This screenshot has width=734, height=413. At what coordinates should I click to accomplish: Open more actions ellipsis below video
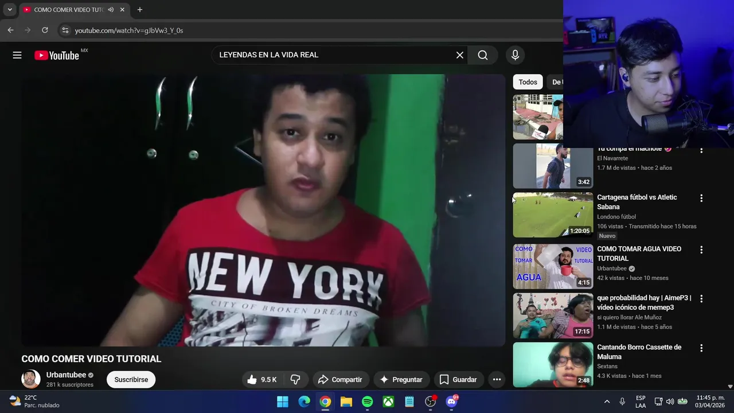click(497, 380)
